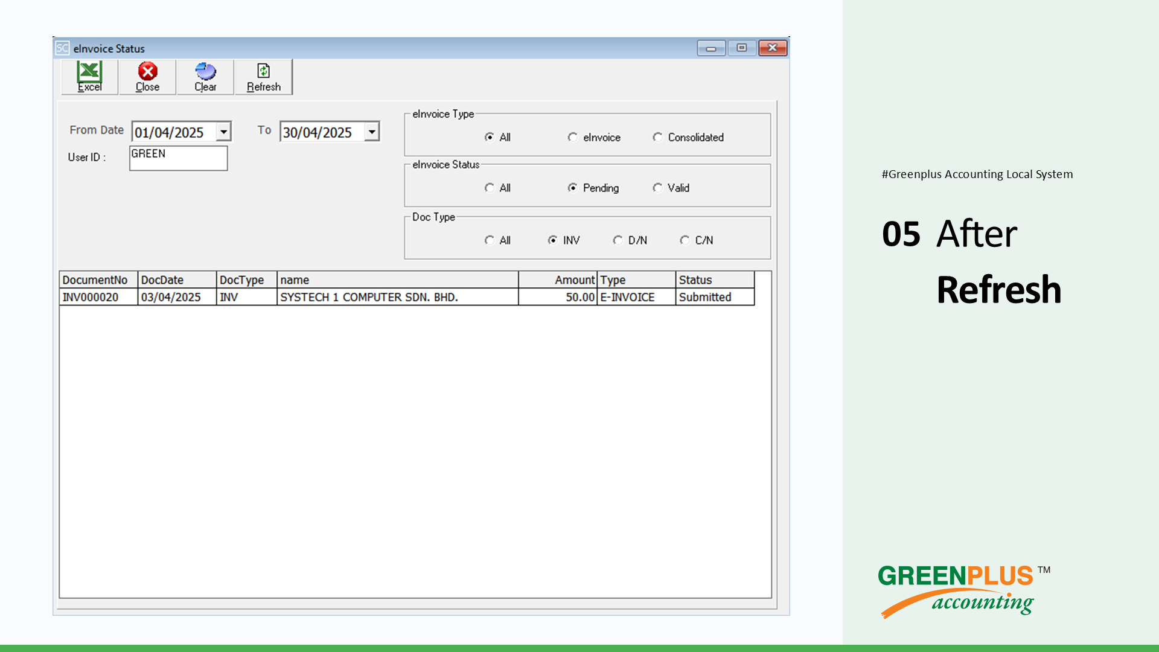The image size is (1159, 652).
Task: Click the User ID field containing GREEN
Action: click(179, 158)
